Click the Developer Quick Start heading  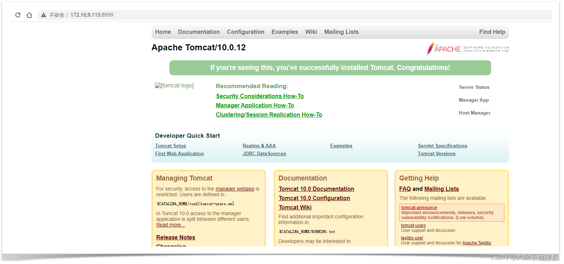(187, 136)
